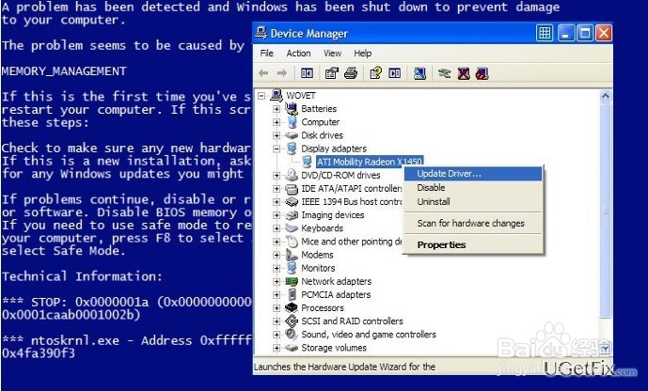This screenshot has height=391, width=648.
Task: Choose Properties from the context menu
Action: (x=473, y=244)
